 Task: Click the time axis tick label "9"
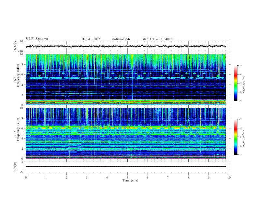pyautogui.click(x=208, y=178)
